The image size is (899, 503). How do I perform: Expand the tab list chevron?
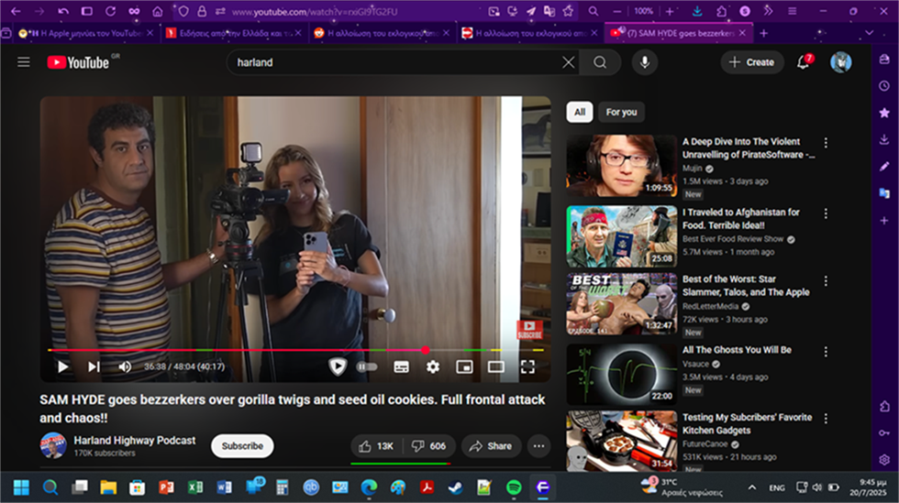[x=870, y=33]
